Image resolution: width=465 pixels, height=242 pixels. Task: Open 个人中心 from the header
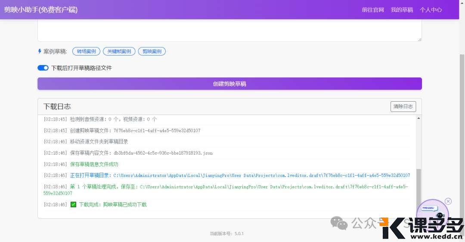[x=431, y=10]
